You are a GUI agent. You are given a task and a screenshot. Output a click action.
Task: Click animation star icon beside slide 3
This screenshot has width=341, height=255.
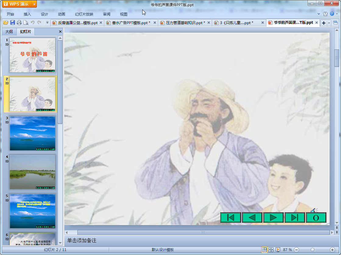point(7,122)
